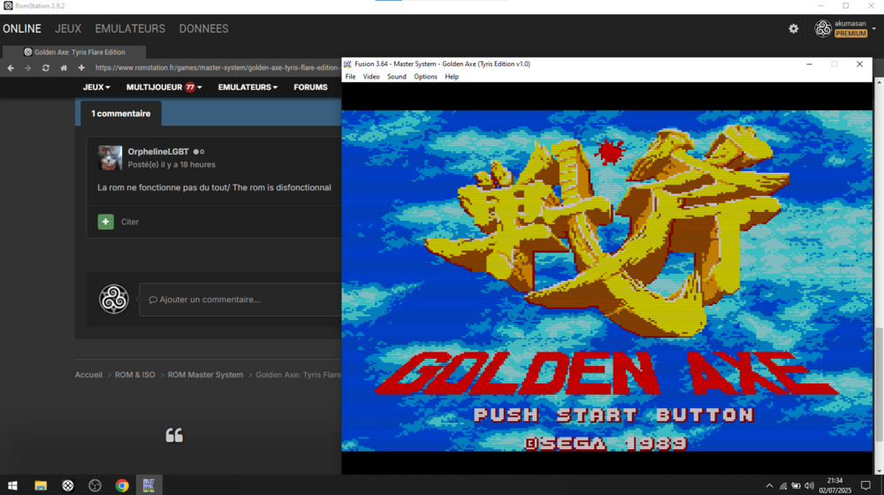Click the green plus Citer icon
This screenshot has height=495, width=884.
[106, 222]
